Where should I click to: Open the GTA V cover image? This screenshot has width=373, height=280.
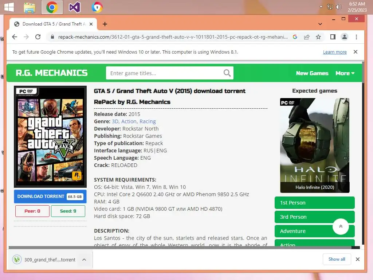tap(50, 137)
